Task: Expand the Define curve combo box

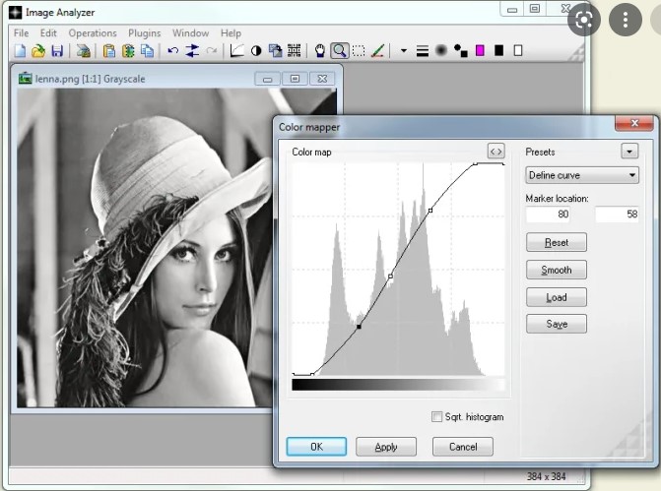Action: 582,175
